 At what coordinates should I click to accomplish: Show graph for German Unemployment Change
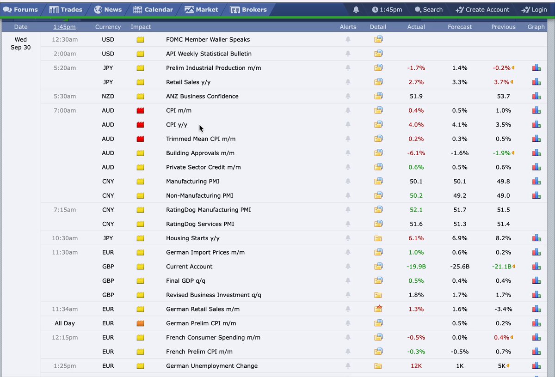coord(536,366)
